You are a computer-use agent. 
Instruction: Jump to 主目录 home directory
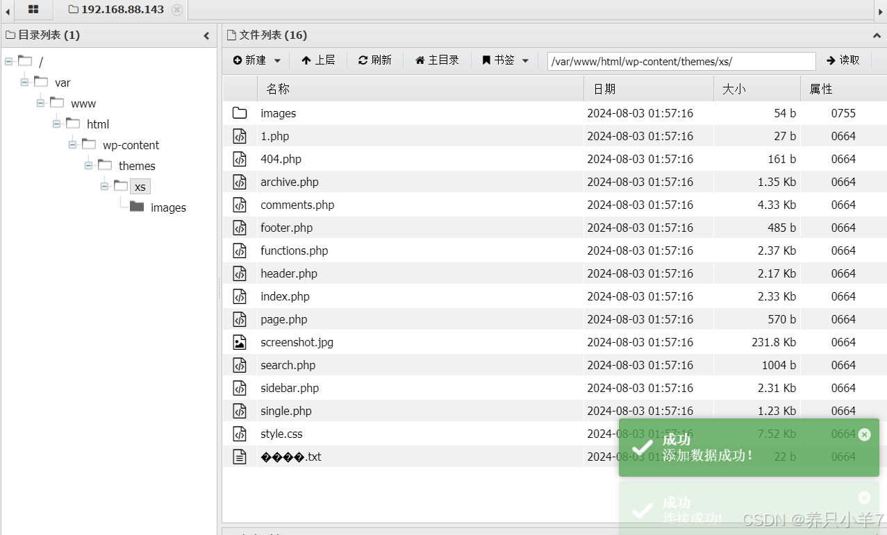437,60
